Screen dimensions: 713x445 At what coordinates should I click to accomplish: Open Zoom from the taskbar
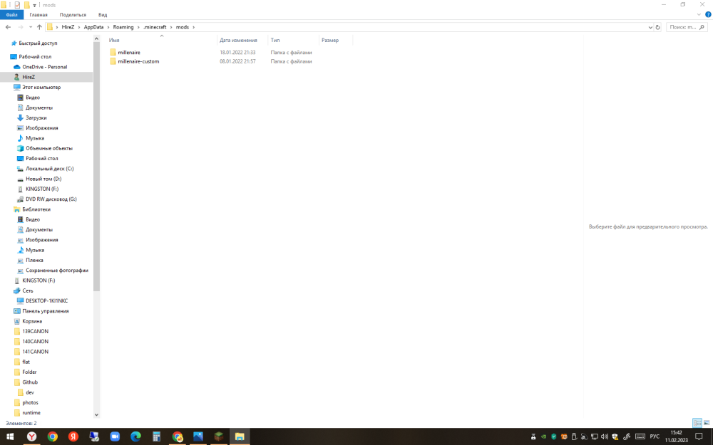tap(115, 437)
